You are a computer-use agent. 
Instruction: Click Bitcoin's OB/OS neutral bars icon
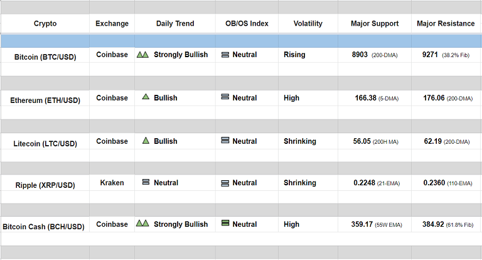(x=225, y=55)
